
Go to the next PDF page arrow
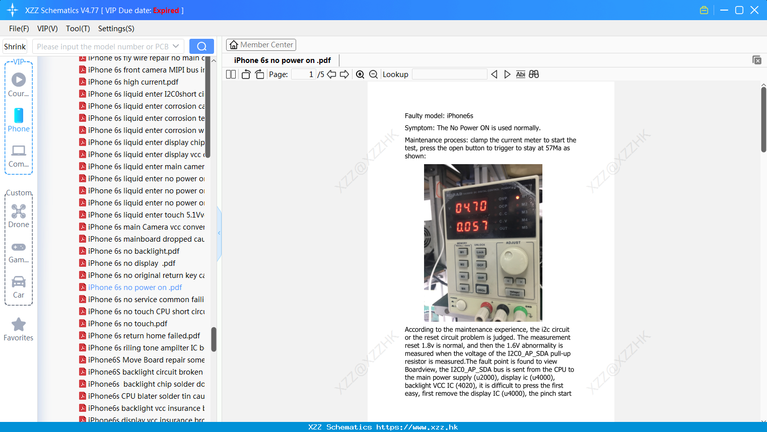(344, 75)
